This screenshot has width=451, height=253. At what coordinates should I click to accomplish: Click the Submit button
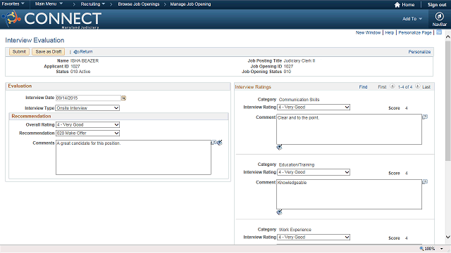click(19, 51)
